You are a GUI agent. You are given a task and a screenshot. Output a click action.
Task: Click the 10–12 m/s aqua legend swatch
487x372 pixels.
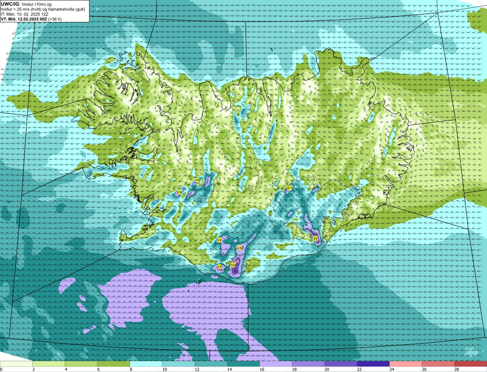[178, 364]
